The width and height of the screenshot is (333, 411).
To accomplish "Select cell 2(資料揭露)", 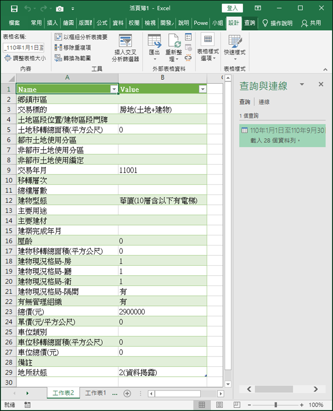I will pos(163,372).
